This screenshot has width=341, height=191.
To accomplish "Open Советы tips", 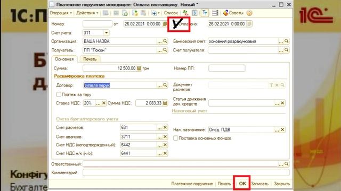I will click(x=233, y=13).
